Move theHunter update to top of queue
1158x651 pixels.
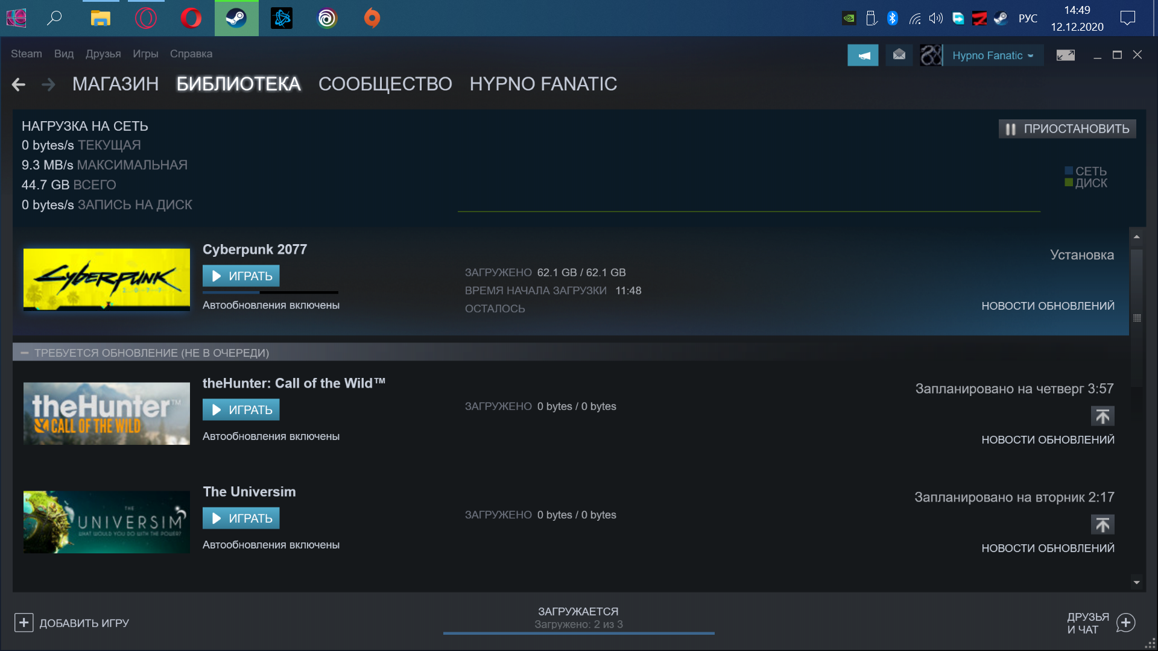pos(1102,416)
